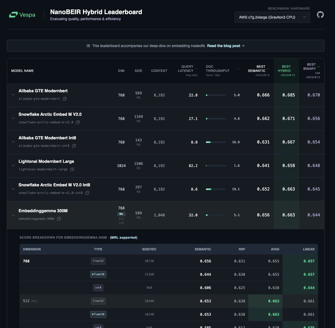Click the Embeddinggemma 300M model name
Viewport: 335px width, 328px height.
click(43, 211)
